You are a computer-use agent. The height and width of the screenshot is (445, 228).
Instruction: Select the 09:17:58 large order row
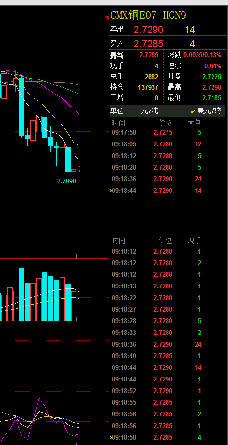click(167, 132)
